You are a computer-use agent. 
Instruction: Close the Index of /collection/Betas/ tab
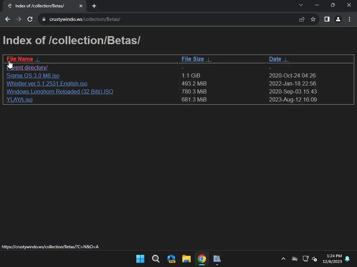point(81,6)
